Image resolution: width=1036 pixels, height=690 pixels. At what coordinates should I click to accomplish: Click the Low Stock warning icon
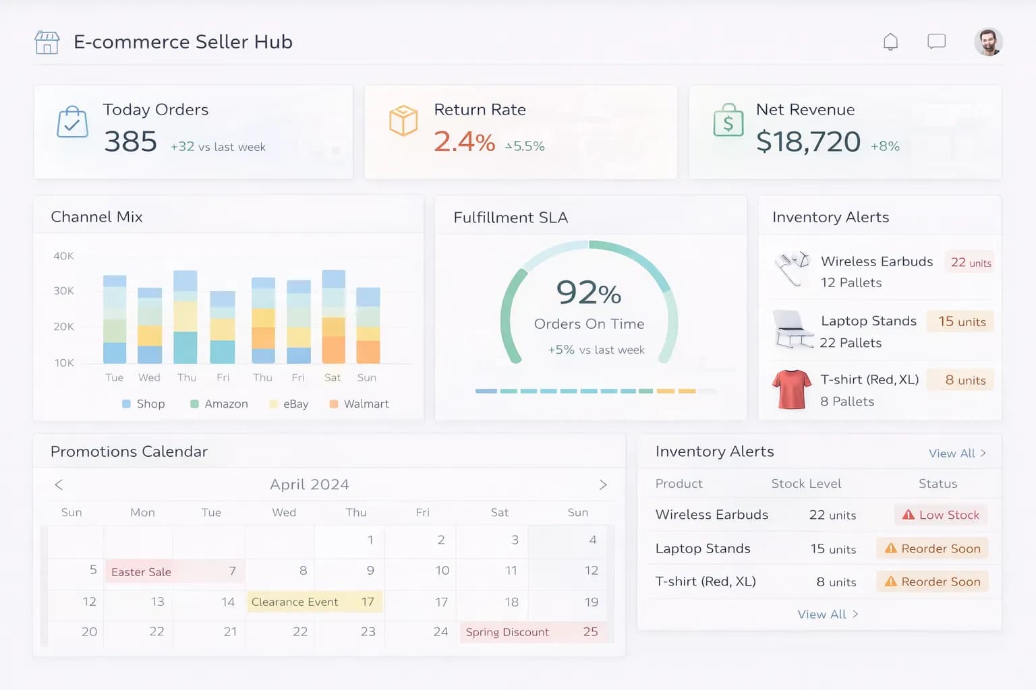pos(909,515)
